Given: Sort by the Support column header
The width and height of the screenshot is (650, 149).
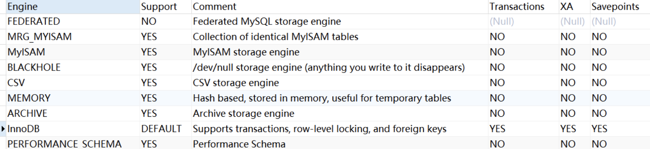Looking at the screenshot, I should pyautogui.click(x=166, y=7).
